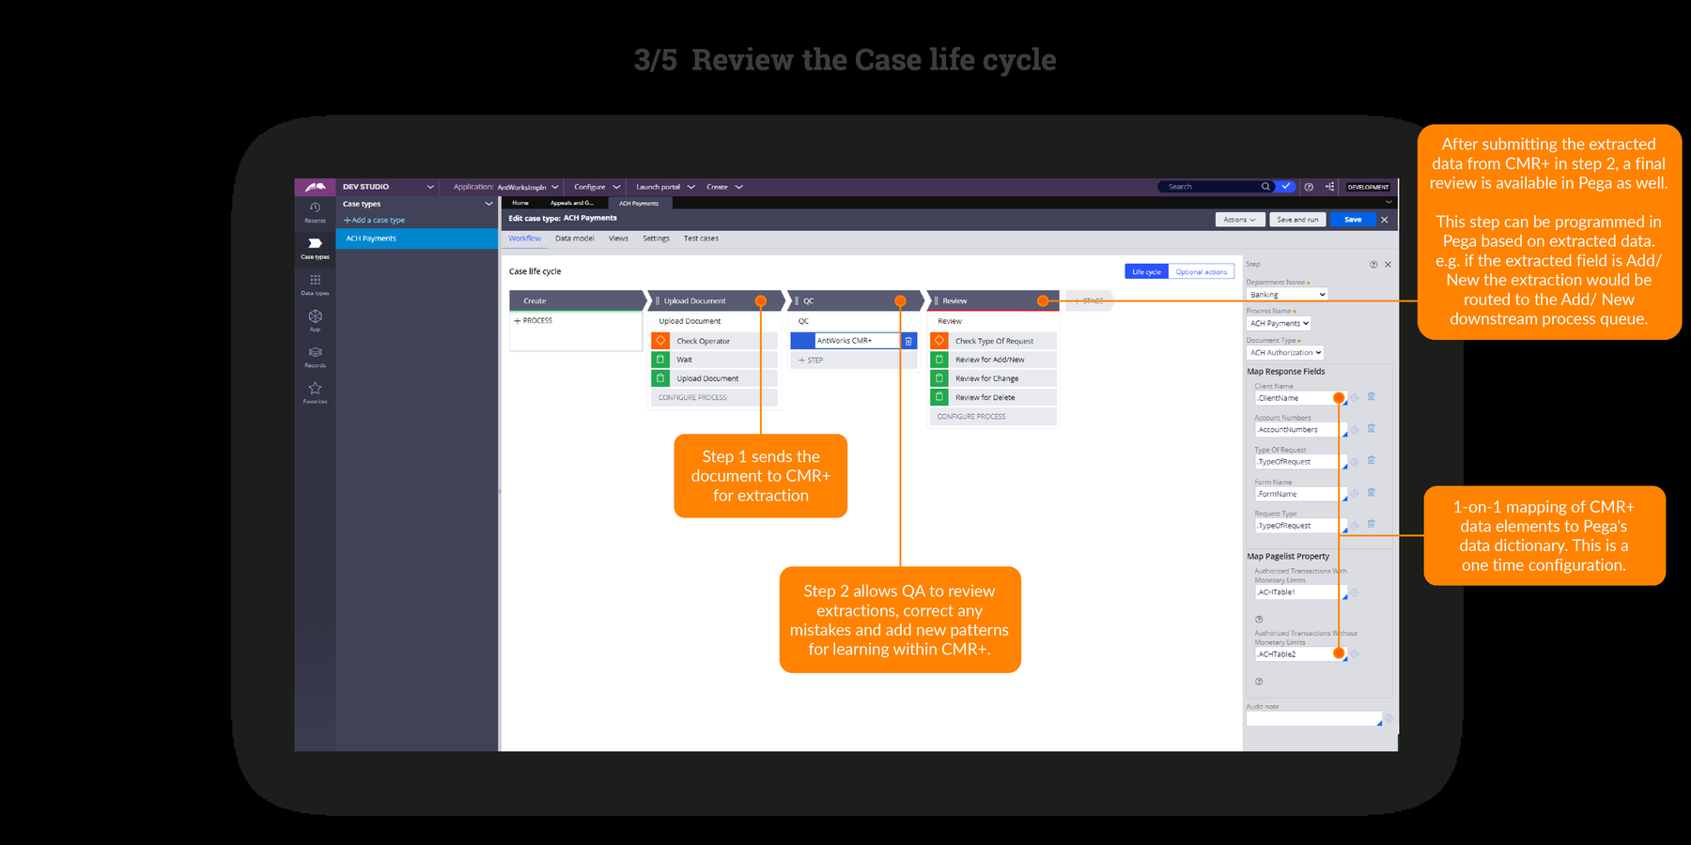Add a process to Create stage
The image size is (1691, 845).
tap(534, 321)
